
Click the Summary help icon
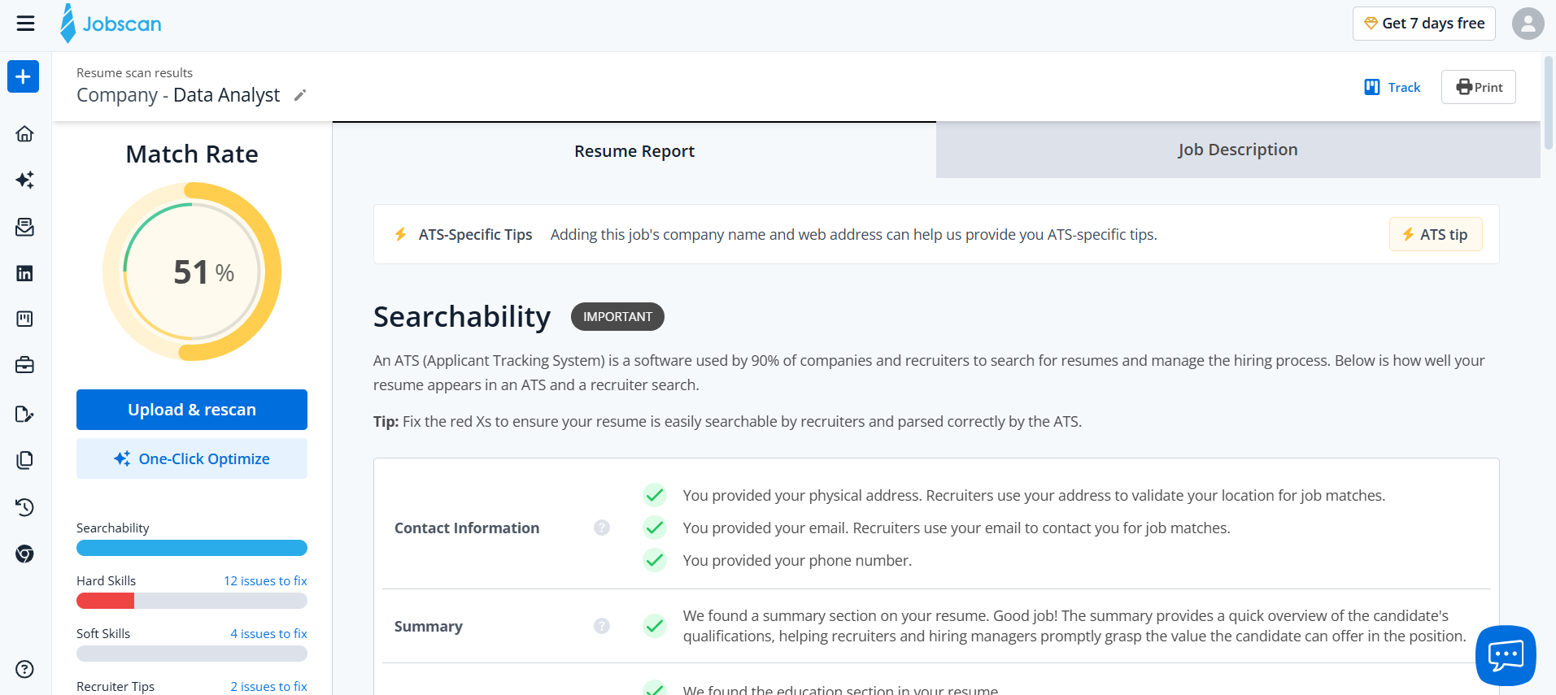click(x=602, y=626)
